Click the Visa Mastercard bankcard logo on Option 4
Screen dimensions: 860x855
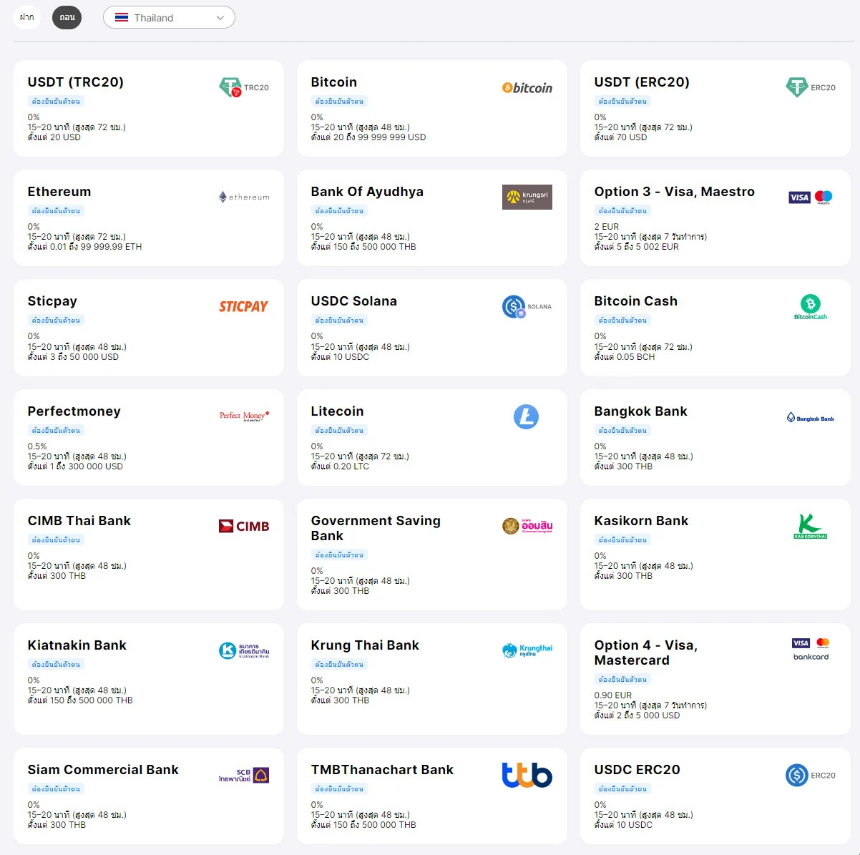point(811,649)
